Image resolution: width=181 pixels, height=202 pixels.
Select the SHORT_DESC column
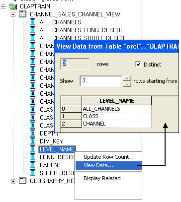pos(57,173)
